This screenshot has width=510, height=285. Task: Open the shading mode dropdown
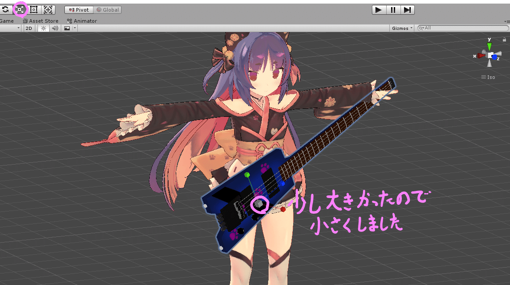coord(10,28)
